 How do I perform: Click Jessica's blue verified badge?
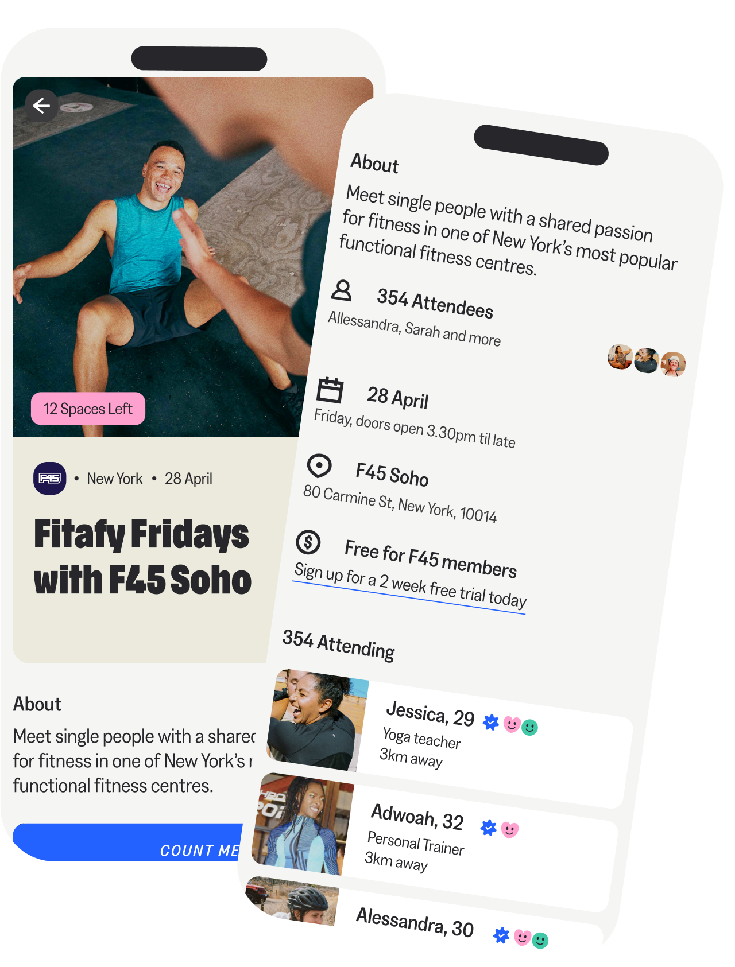pos(491,722)
